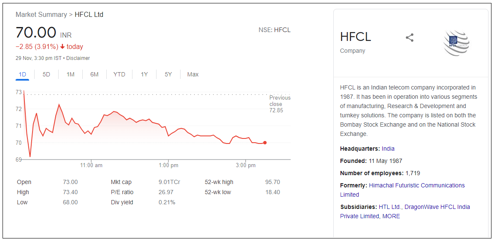The height and width of the screenshot is (241, 494).
Task: Click the Market Summary breadcrumb
Action: coord(41,14)
